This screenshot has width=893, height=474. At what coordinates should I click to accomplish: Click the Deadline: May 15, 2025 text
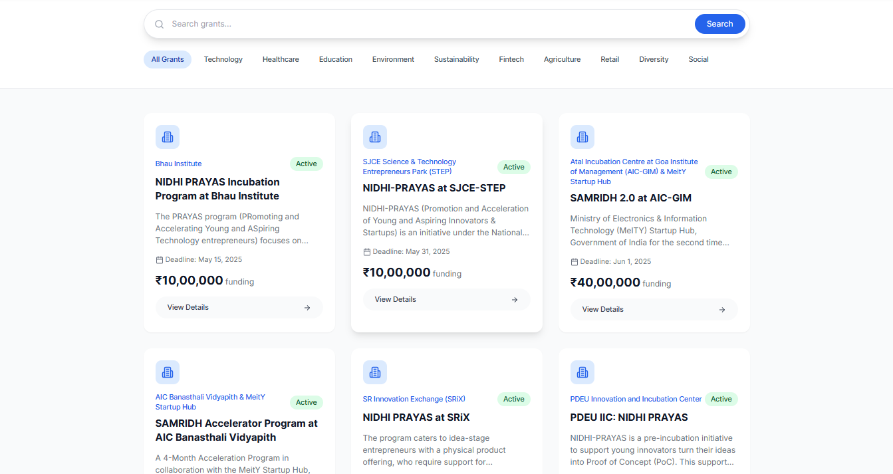point(203,260)
